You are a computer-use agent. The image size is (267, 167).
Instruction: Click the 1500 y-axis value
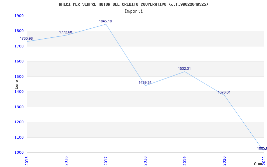tap(19, 76)
